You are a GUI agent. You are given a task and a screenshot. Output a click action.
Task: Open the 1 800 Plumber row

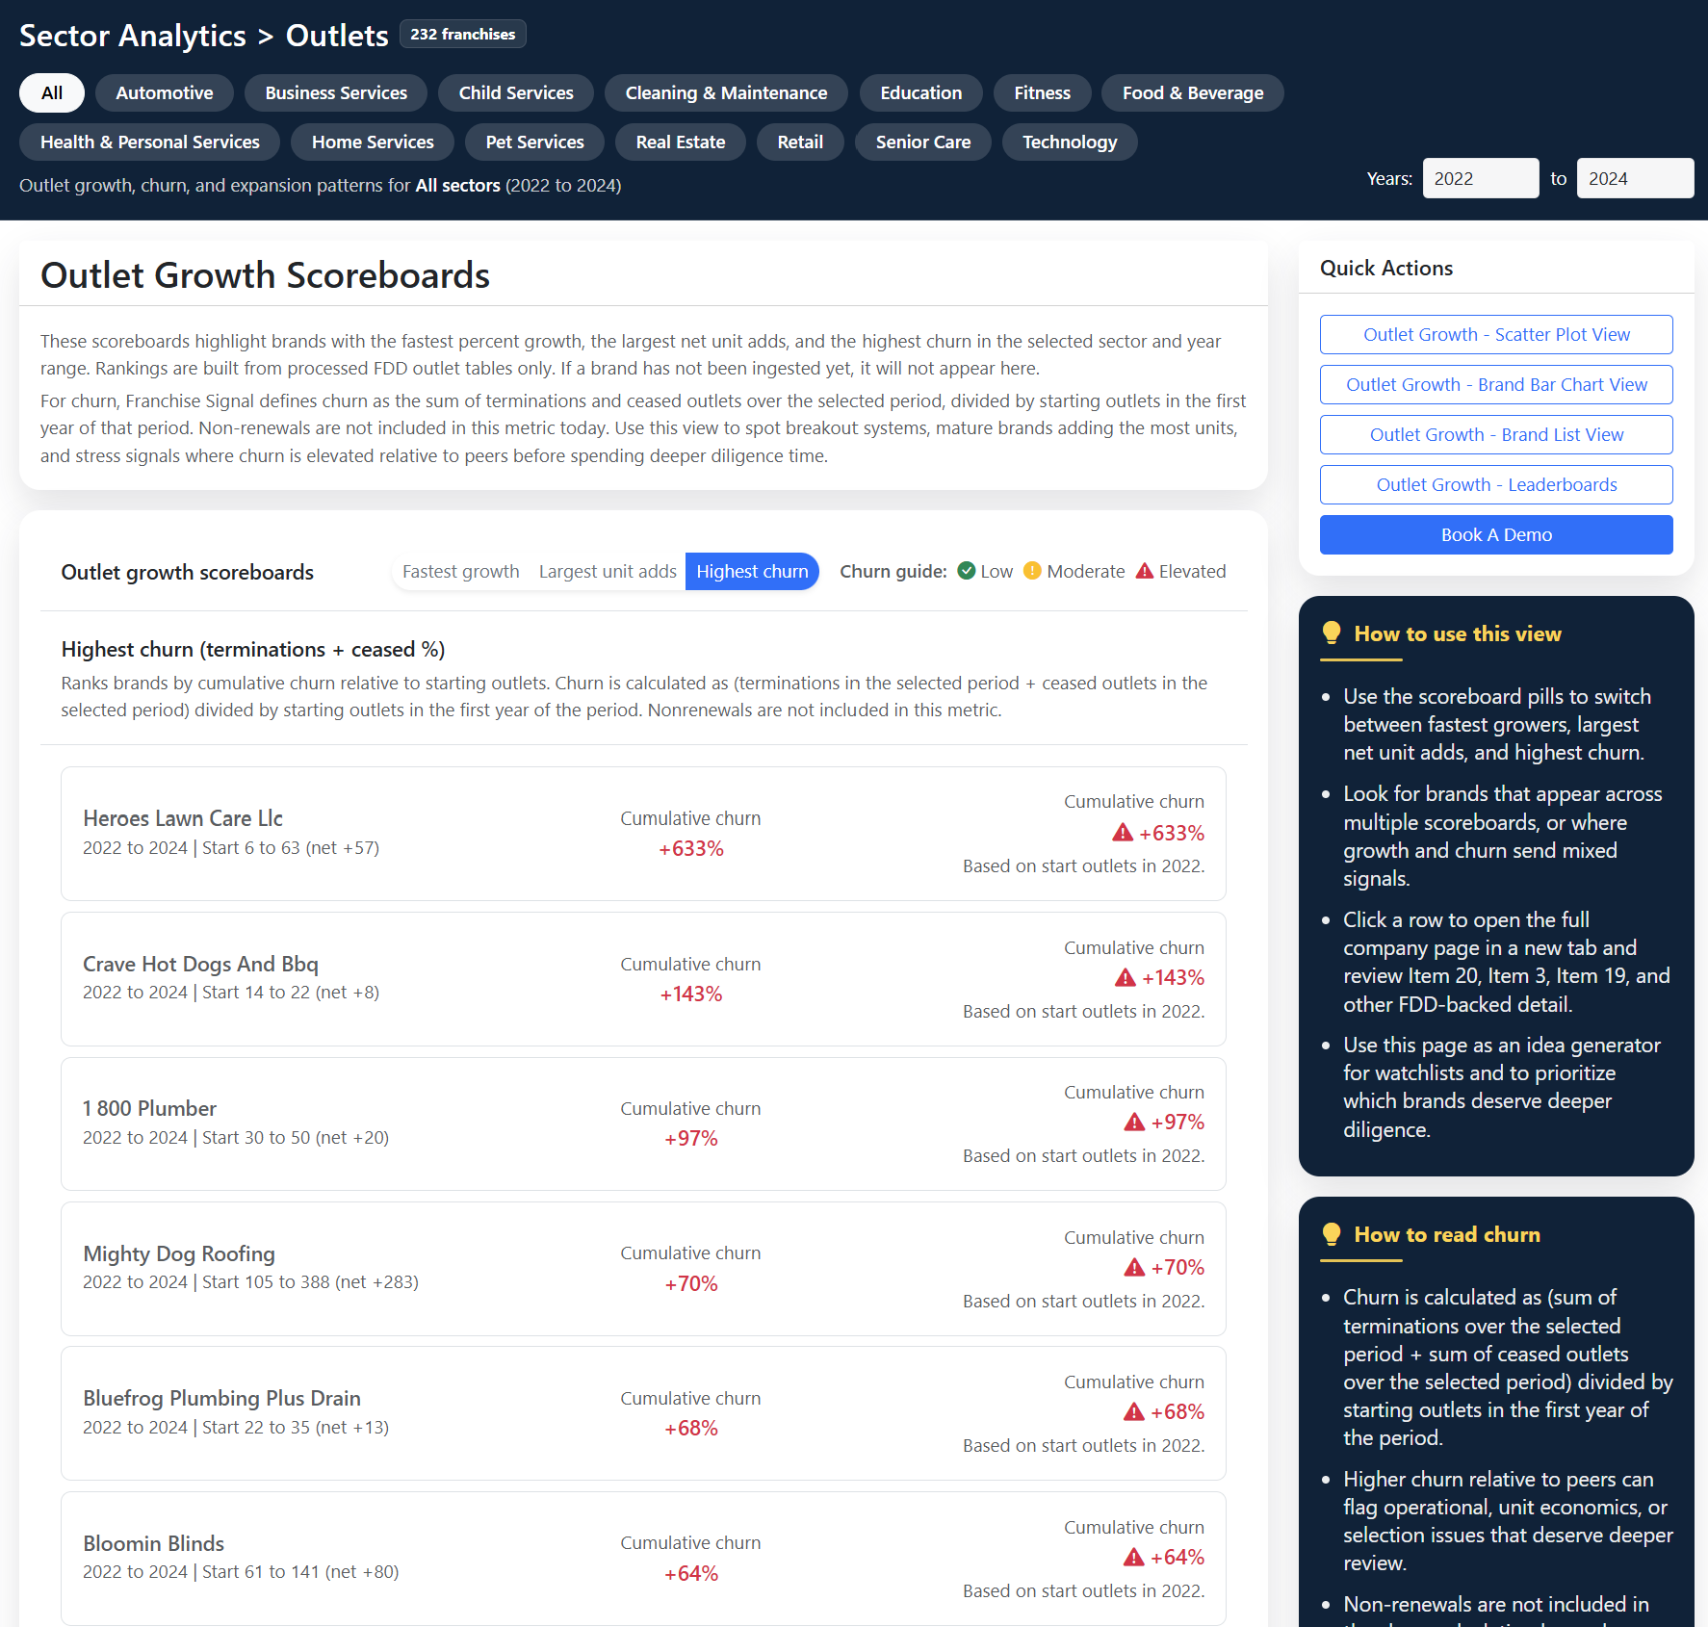pyautogui.click(x=643, y=1123)
